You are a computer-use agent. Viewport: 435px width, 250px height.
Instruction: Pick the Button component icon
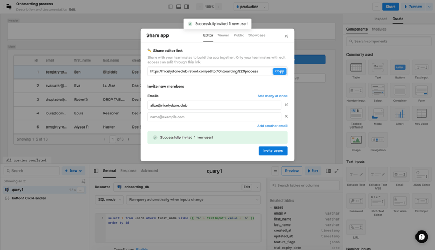coord(400,67)
